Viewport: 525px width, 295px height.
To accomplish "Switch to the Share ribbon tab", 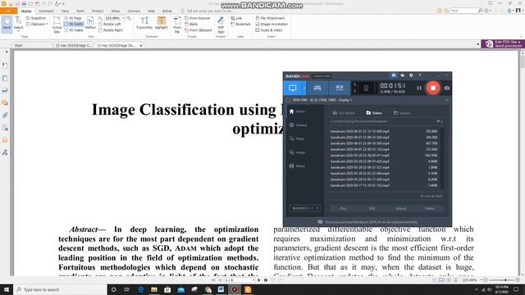I will tap(116, 11).
